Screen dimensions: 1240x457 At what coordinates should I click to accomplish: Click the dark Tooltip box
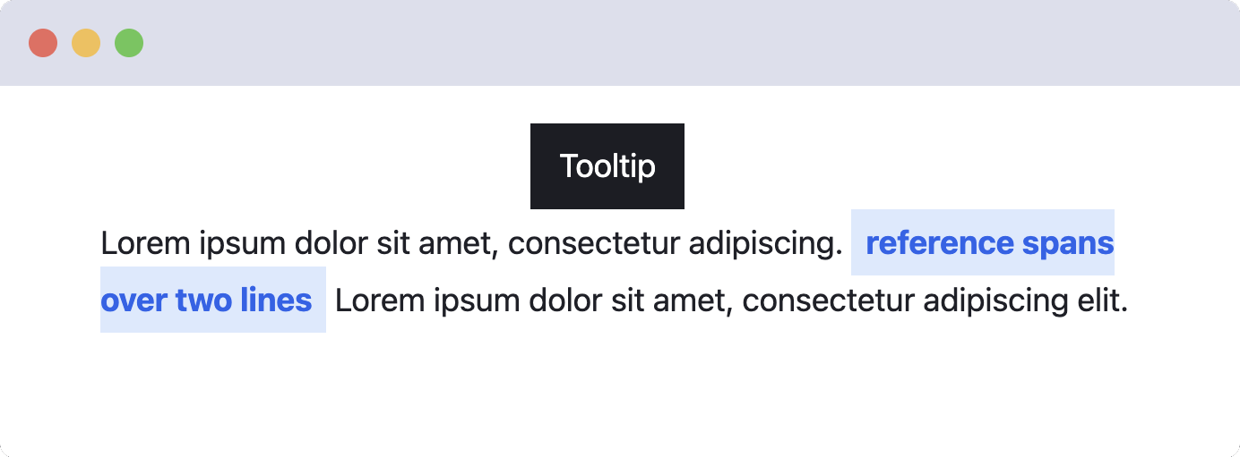point(607,166)
